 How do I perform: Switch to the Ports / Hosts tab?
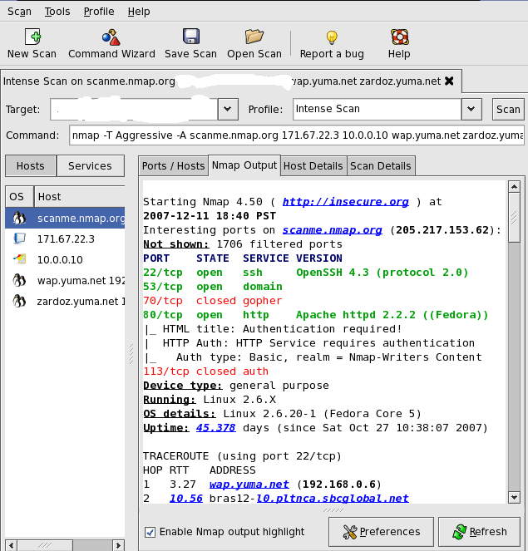click(x=173, y=166)
